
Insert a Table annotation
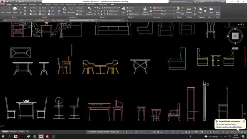[79, 14]
